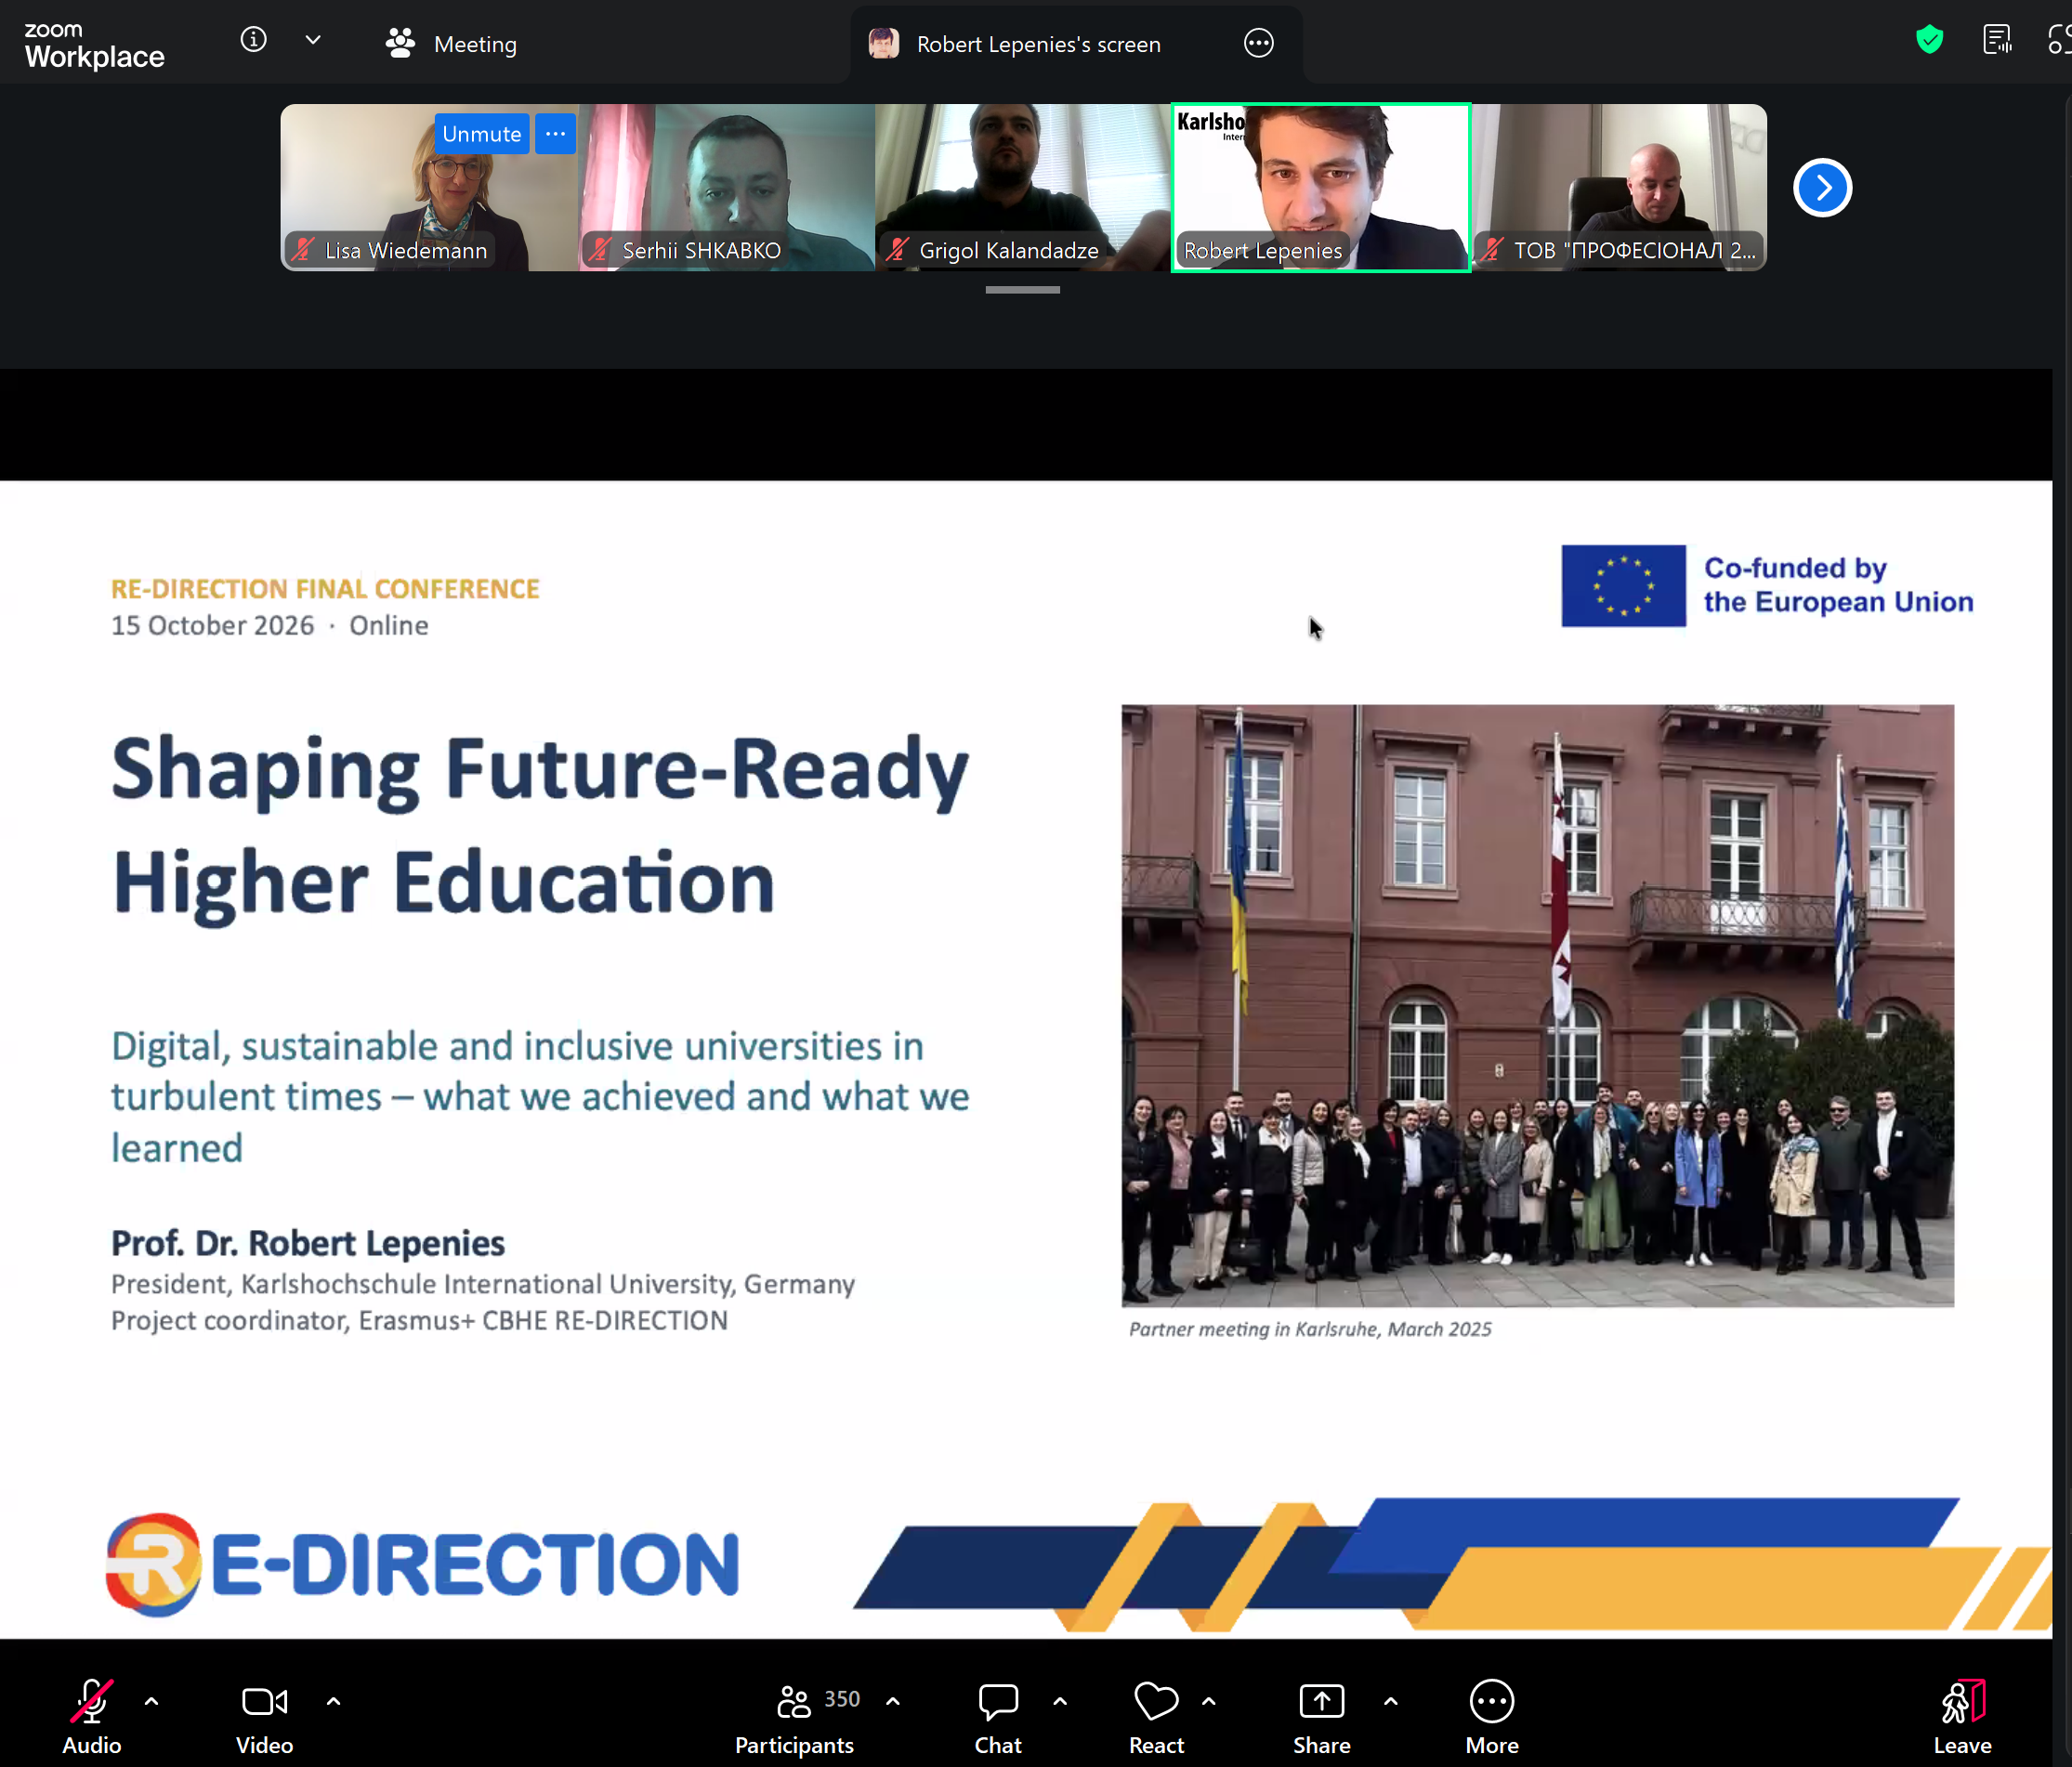Check the green encryption shield icon
Image resolution: width=2072 pixels, height=1767 pixels.
point(1929,40)
